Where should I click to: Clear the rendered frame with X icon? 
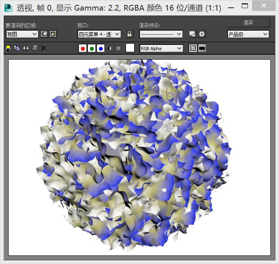pos(44,48)
